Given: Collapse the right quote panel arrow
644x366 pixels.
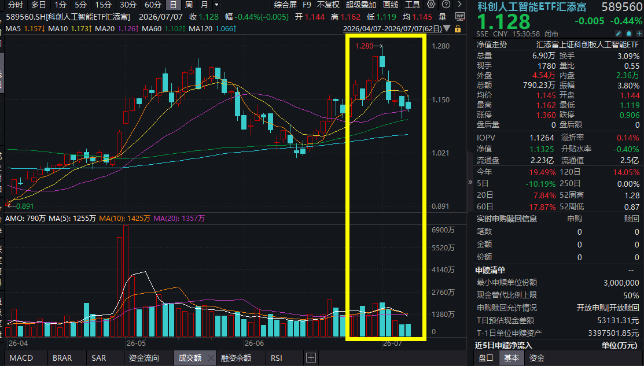Looking at the screenshot, I should tap(470, 182).
